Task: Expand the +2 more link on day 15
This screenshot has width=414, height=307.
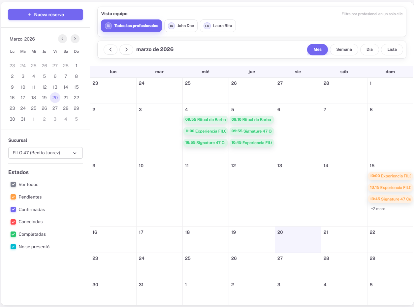Action: (378, 209)
